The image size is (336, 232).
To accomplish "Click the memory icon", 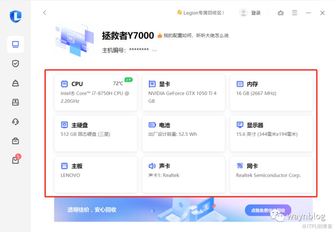I will point(240,84).
